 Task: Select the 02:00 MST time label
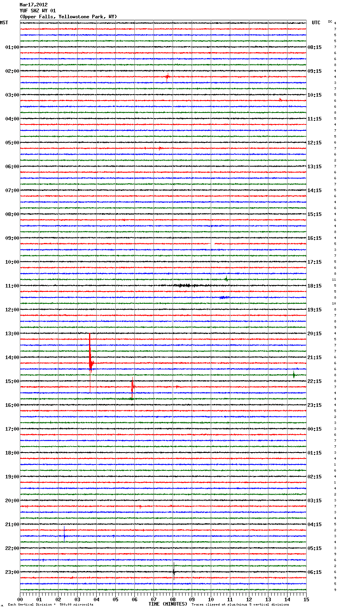click(x=12, y=71)
